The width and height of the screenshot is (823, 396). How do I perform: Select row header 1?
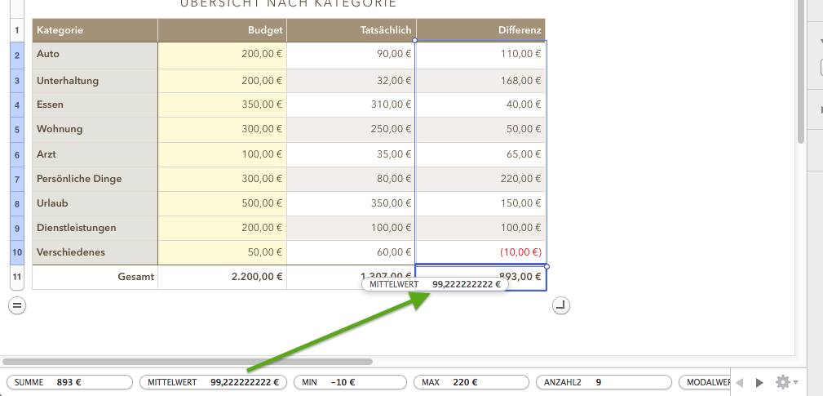(x=17, y=30)
